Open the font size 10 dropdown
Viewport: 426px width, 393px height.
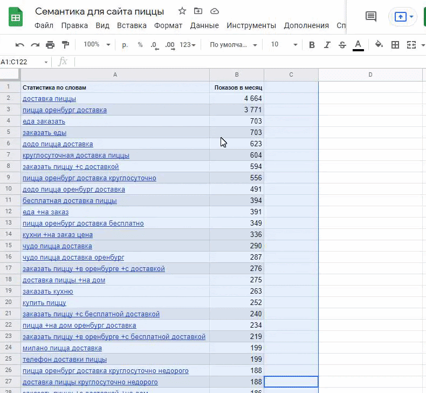tap(284, 45)
